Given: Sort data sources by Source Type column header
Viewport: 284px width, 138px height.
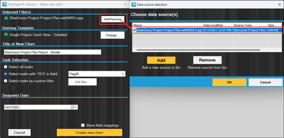Looking at the screenshot, I should coord(250,25).
